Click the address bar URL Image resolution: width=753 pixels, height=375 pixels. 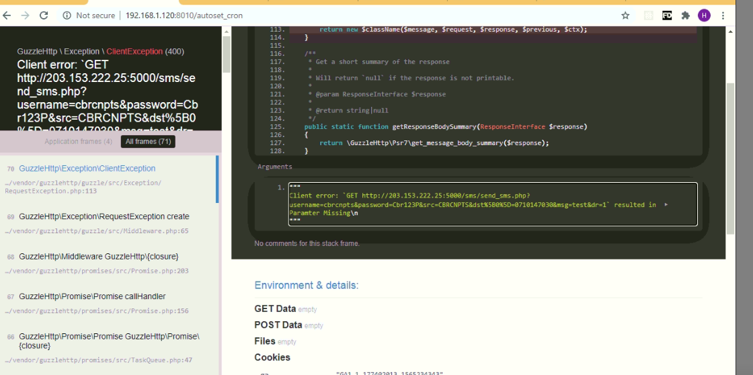point(184,15)
